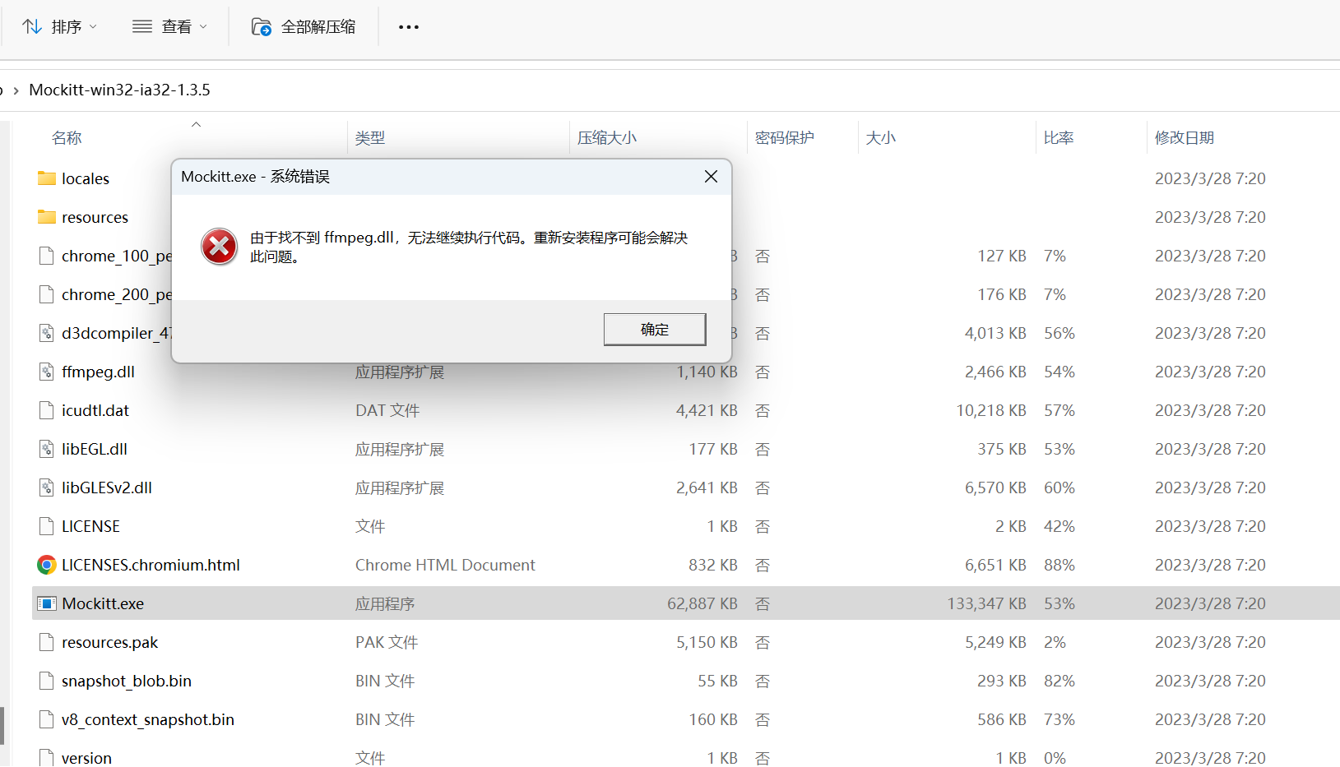This screenshot has height=767, width=1340.
Task: Select icudtl.dat file name
Action: (x=95, y=410)
